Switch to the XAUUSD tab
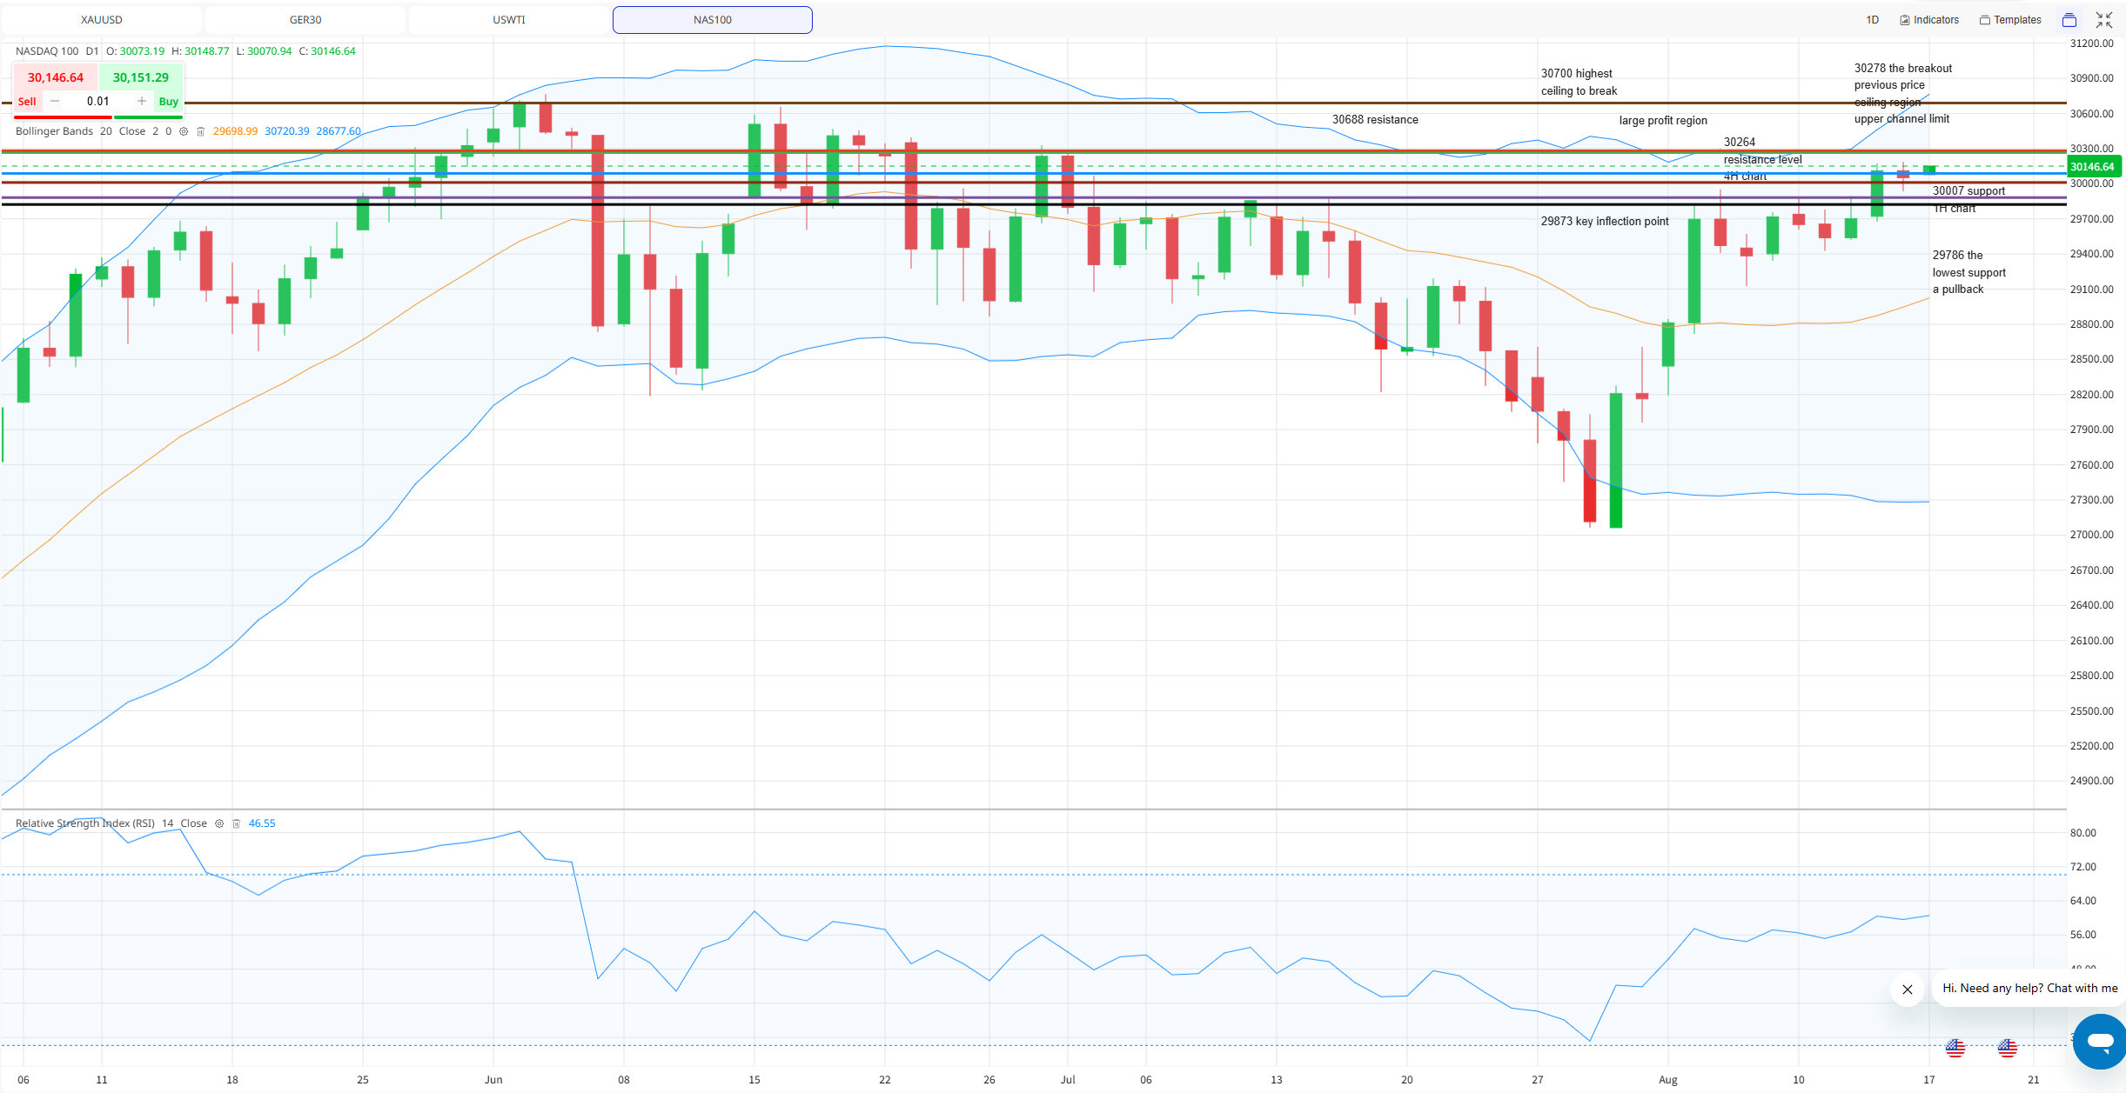 point(102,20)
